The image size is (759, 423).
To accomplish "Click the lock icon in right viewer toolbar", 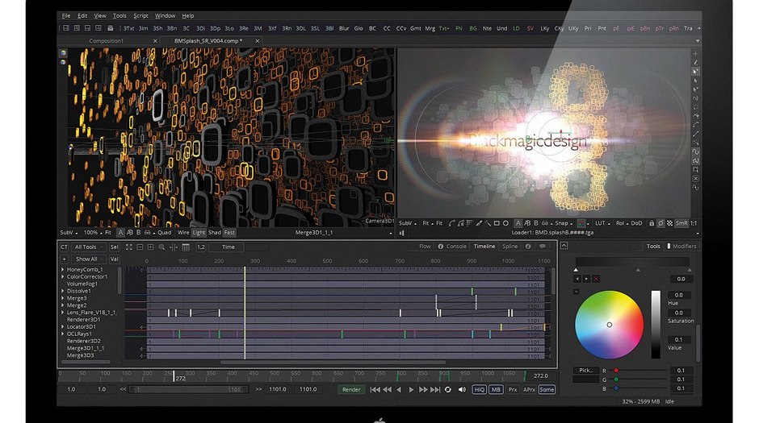I will 652,223.
